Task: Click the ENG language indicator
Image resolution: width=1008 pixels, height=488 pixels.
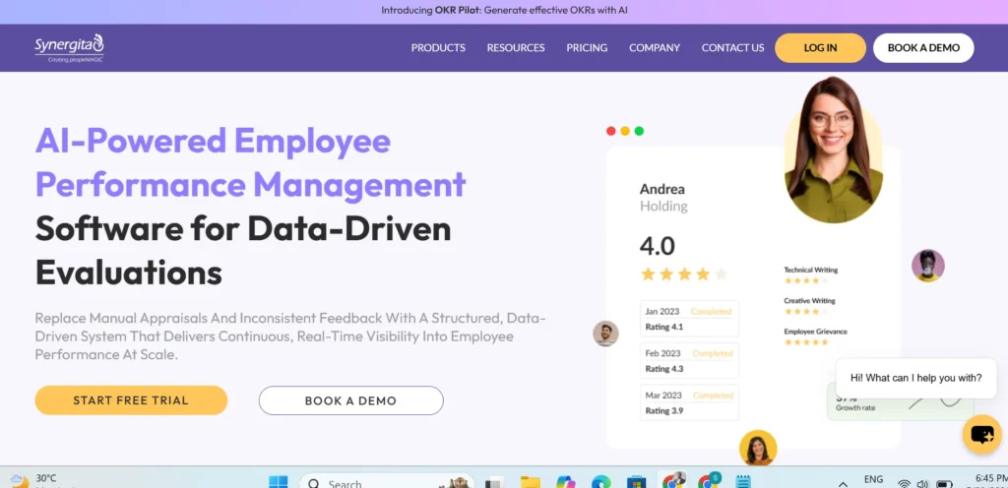Action: pyautogui.click(x=873, y=480)
